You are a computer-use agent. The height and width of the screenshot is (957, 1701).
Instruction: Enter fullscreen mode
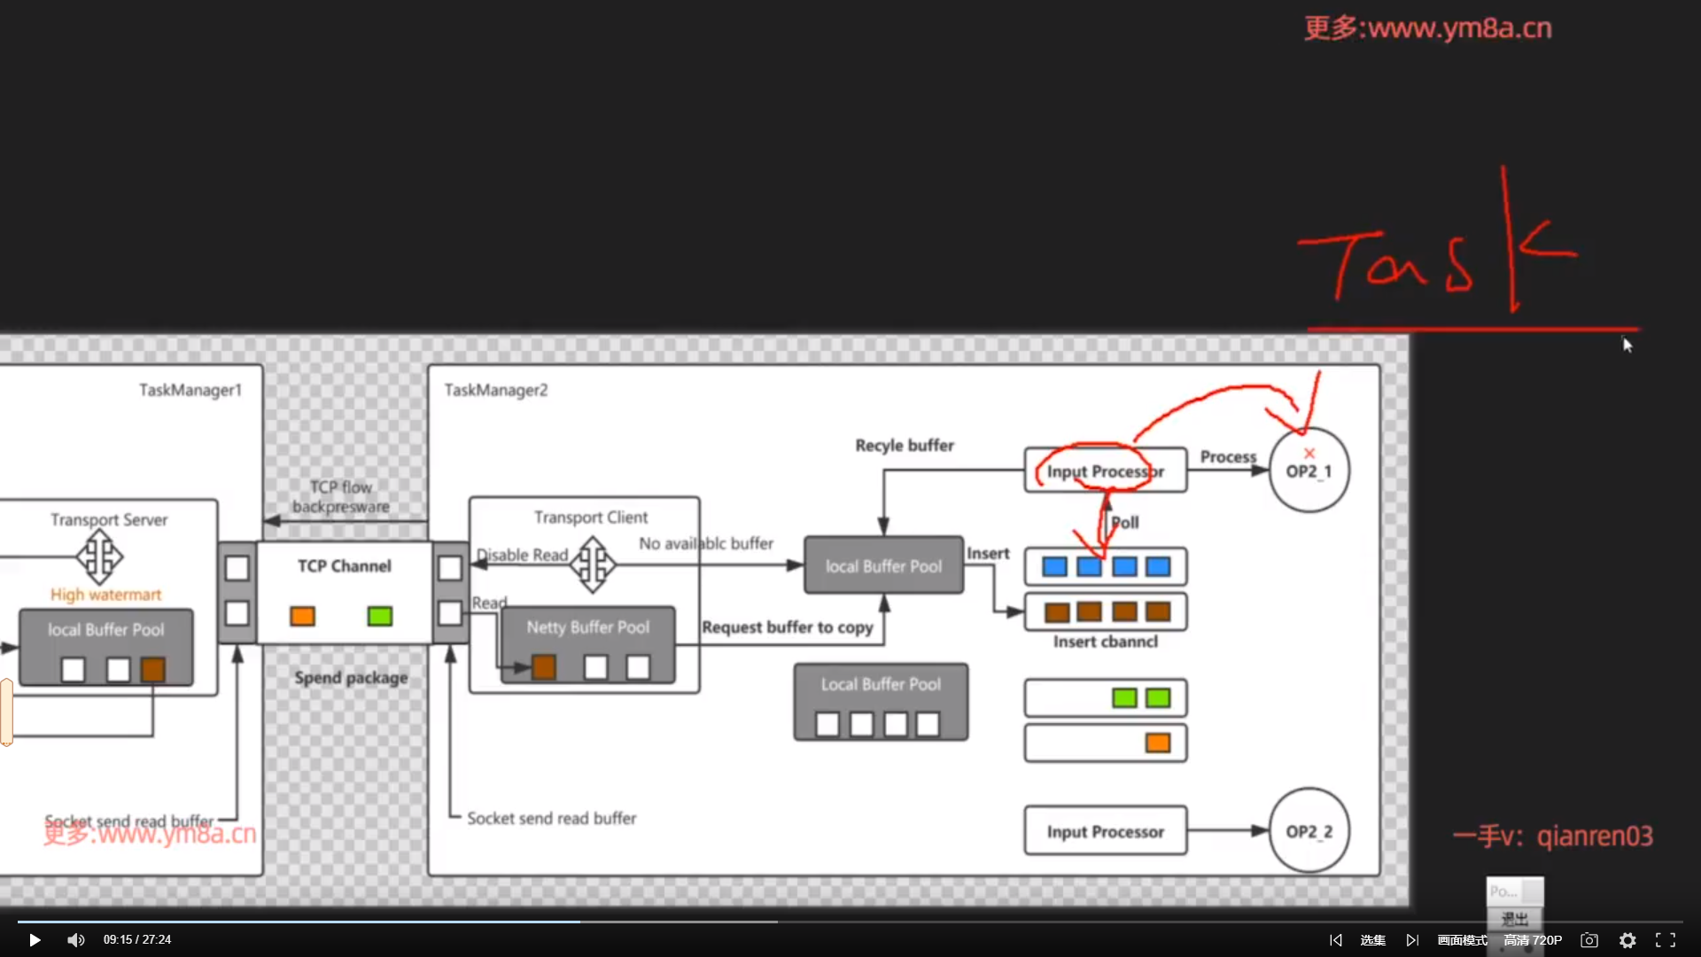coord(1666,940)
